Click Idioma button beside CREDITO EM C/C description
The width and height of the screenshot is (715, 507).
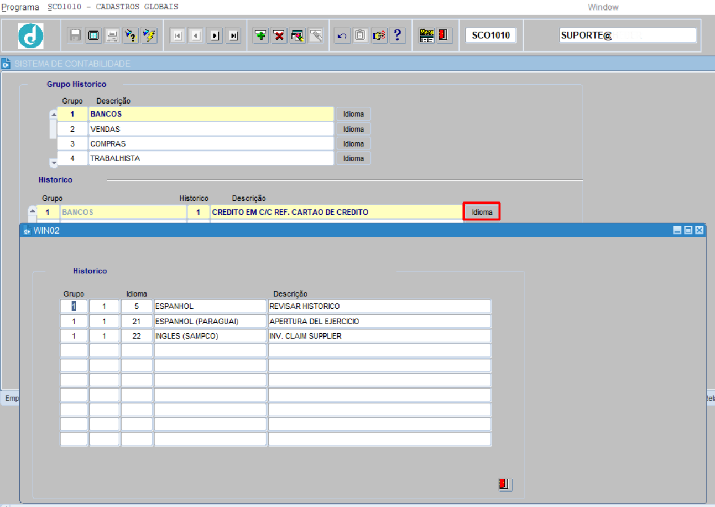tap(482, 212)
